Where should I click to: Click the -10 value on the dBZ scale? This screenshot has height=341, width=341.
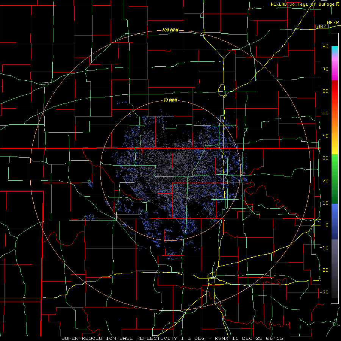pyautogui.click(x=324, y=248)
